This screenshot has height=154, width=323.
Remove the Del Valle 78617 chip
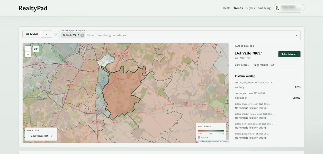click(82, 35)
